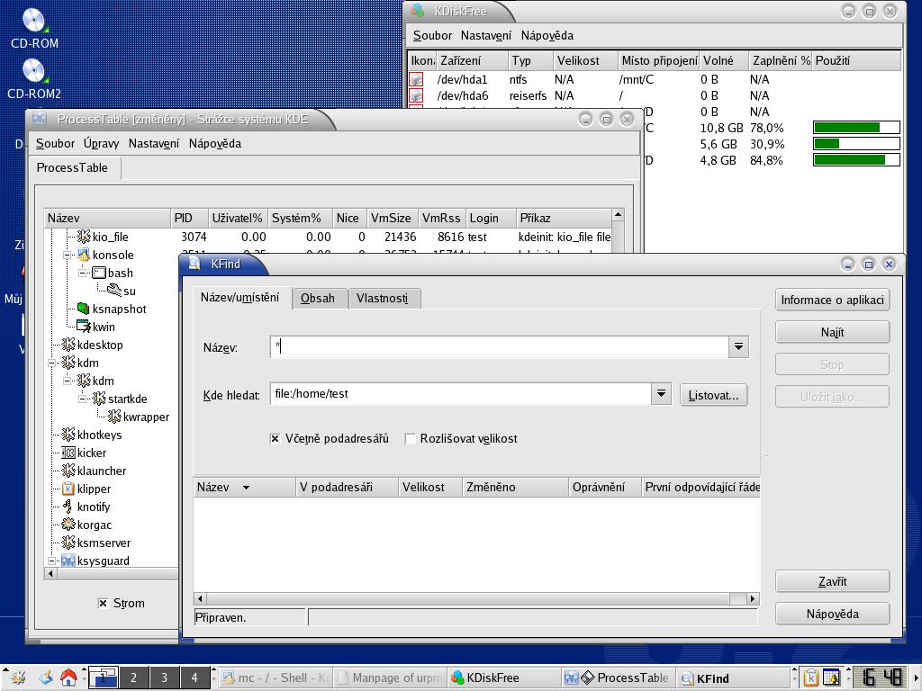The height and width of the screenshot is (691, 922).
Task: Click the up arrow of process list scrollbar
Action: pyautogui.click(x=618, y=215)
